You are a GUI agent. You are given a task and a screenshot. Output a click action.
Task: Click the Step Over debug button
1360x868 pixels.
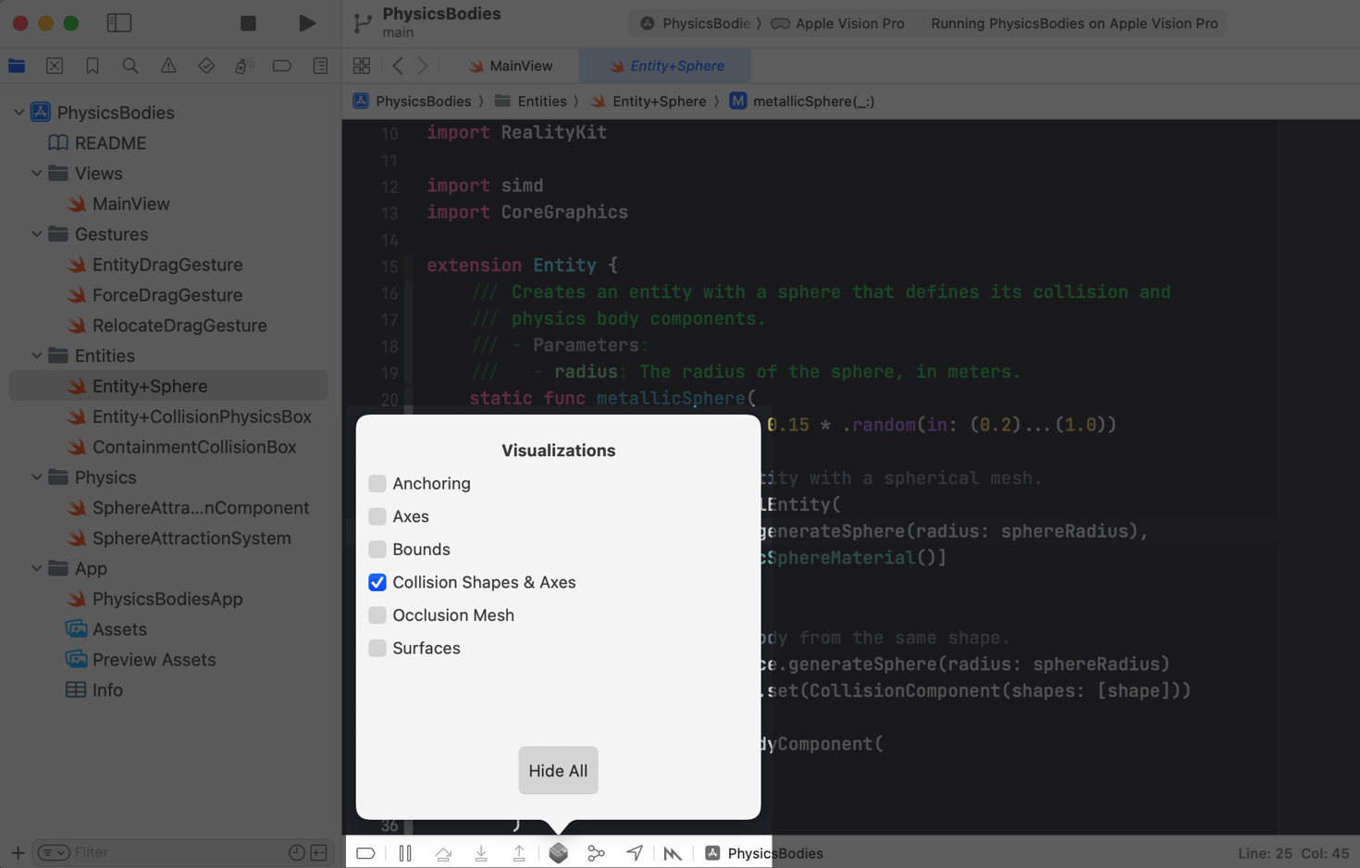pos(443,853)
